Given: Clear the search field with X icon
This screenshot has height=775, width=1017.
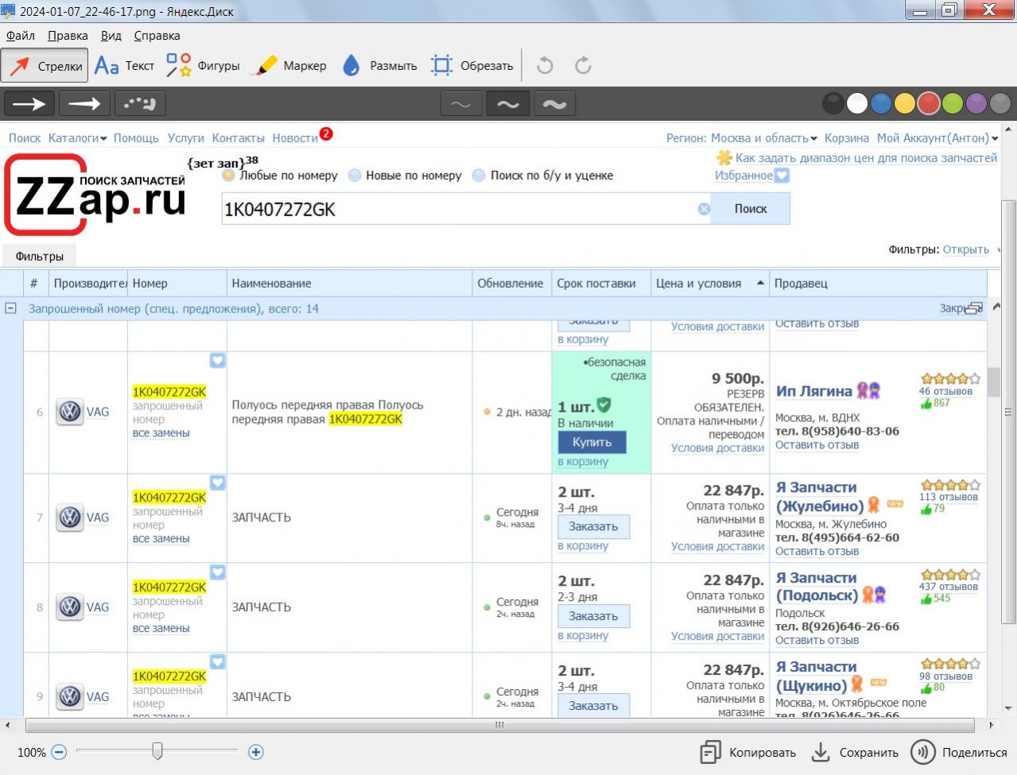Looking at the screenshot, I should 704,209.
